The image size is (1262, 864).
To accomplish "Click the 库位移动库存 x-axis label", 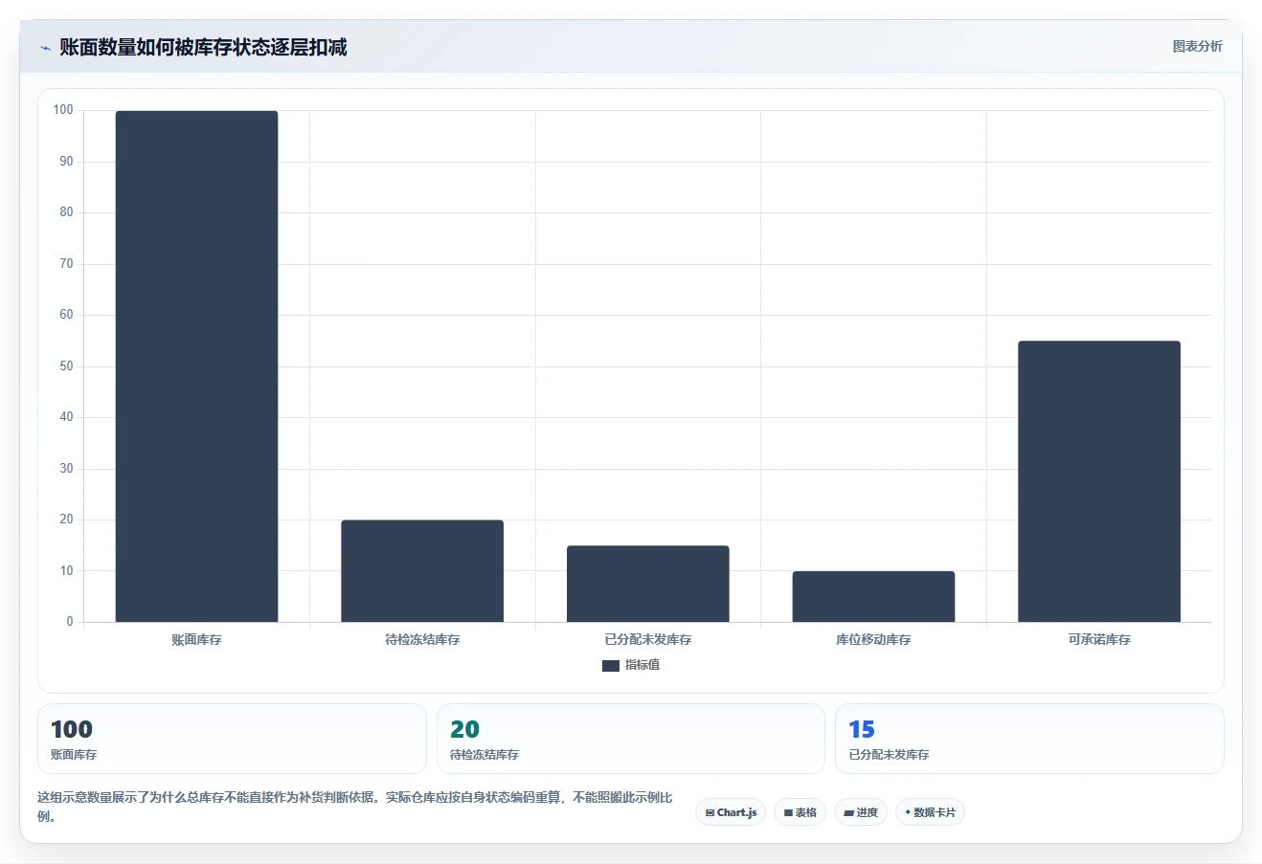I will [873, 639].
